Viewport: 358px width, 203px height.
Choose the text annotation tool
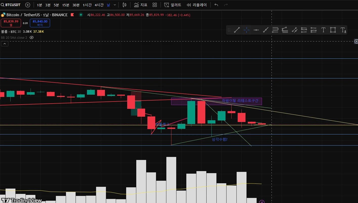323,30
